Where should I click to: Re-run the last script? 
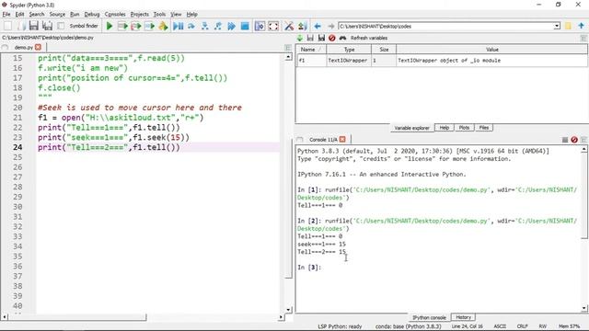pos(163,26)
